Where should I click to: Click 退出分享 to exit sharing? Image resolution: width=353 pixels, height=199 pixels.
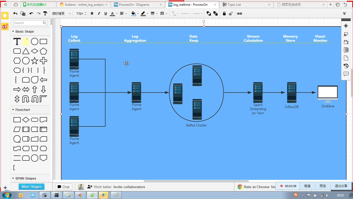click(x=341, y=186)
